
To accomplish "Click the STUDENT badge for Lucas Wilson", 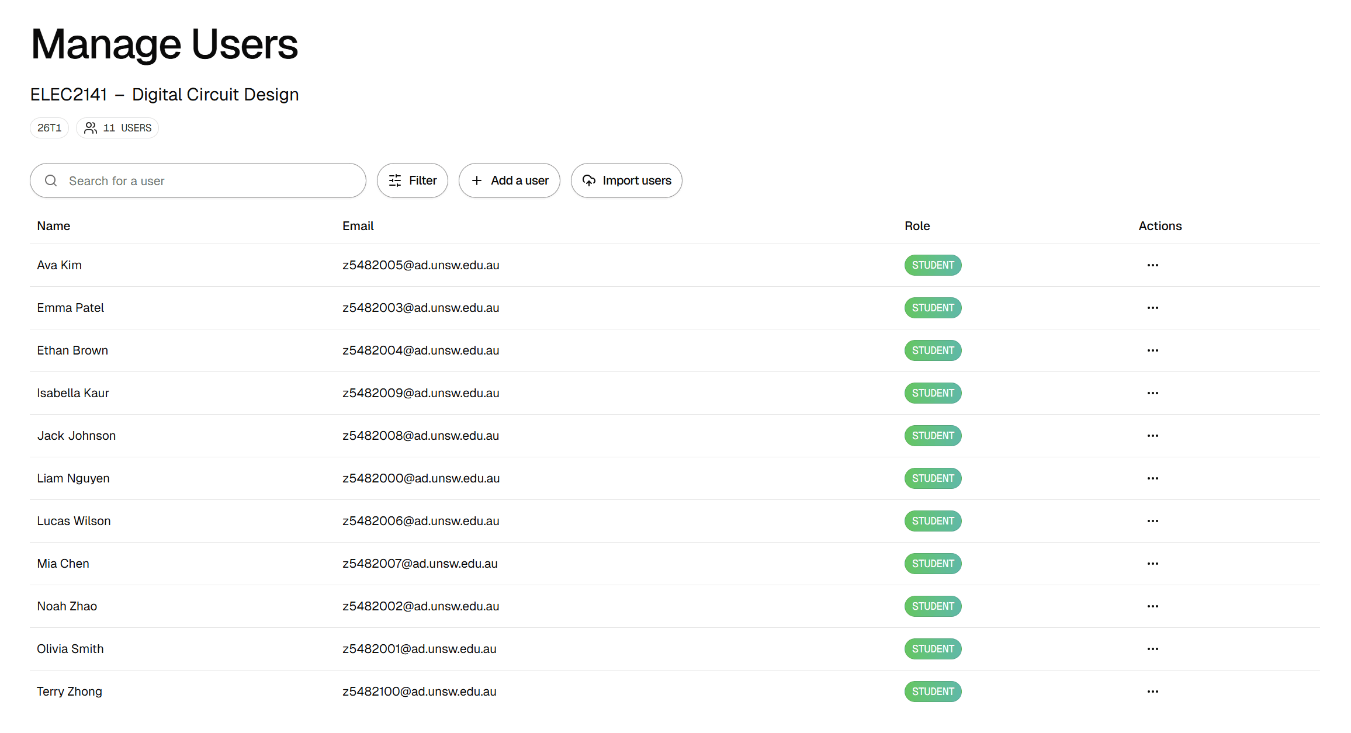I will click(x=933, y=521).
